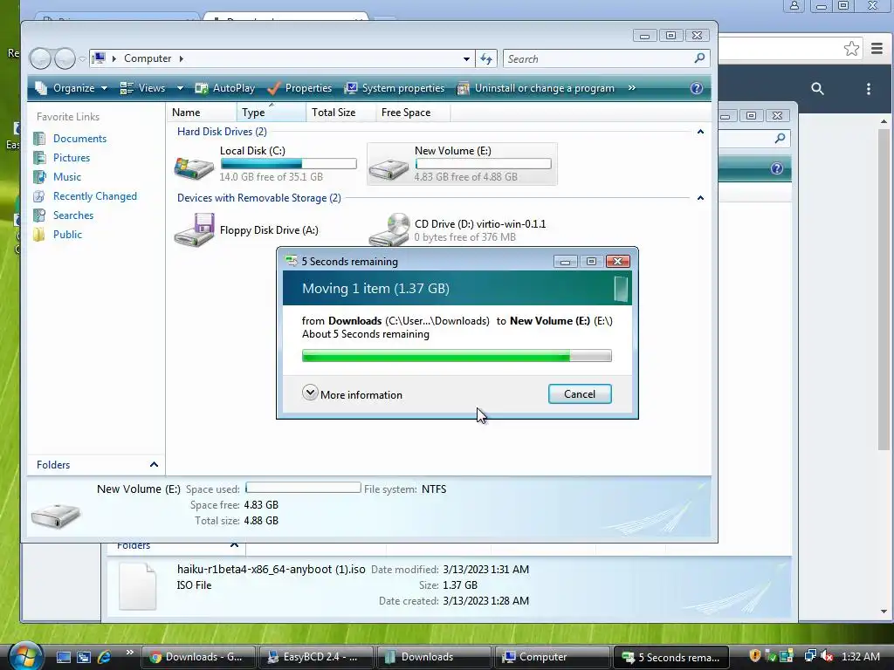The width and height of the screenshot is (894, 670).
Task: Click New Volume (E:) drive icon in details pane
Action: click(55, 516)
